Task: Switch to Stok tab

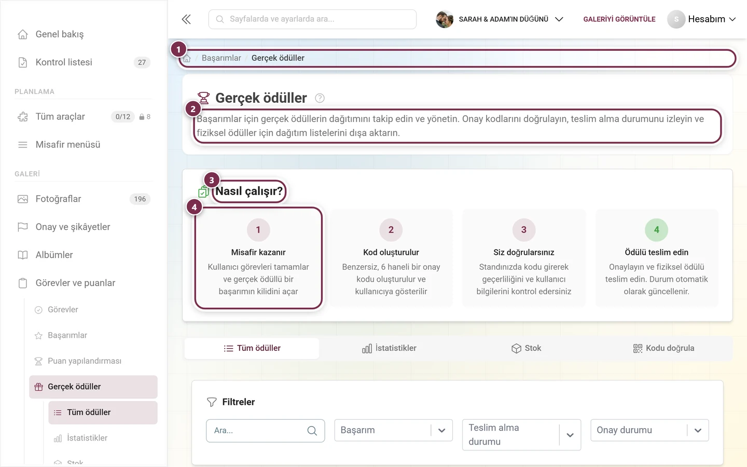Action: click(526, 348)
